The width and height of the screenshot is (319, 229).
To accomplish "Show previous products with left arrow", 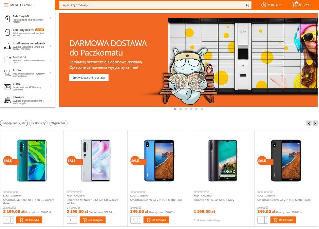I will tap(309, 123).
